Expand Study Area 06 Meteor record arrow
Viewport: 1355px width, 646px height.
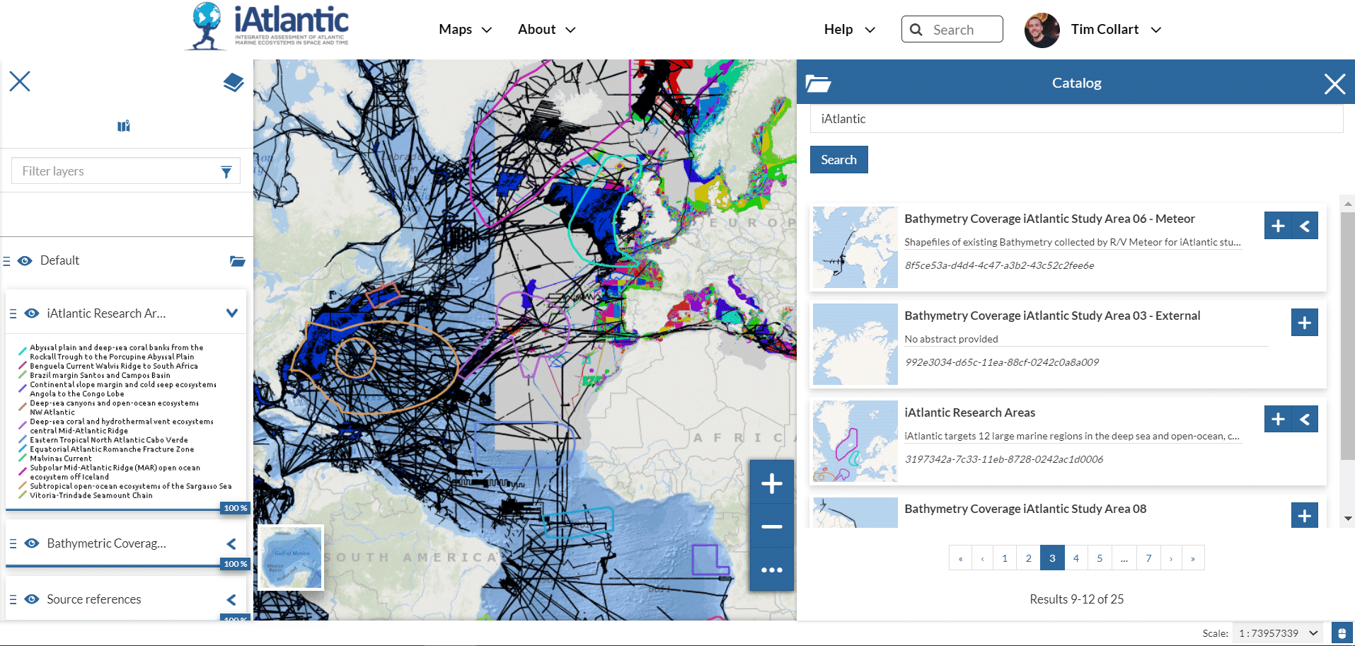pyautogui.click(x=1305, y=226)
